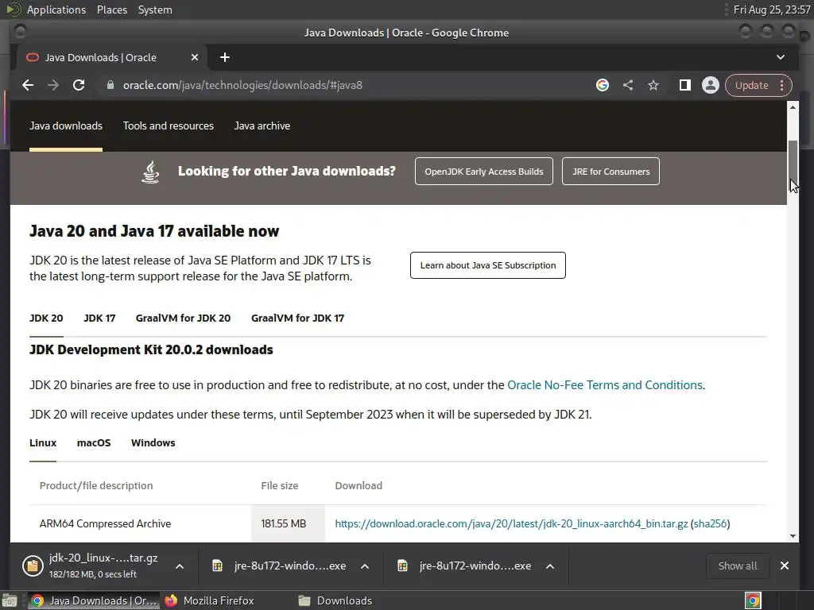
Task: Open the Places menu in top panel
Action: [112, 10]
